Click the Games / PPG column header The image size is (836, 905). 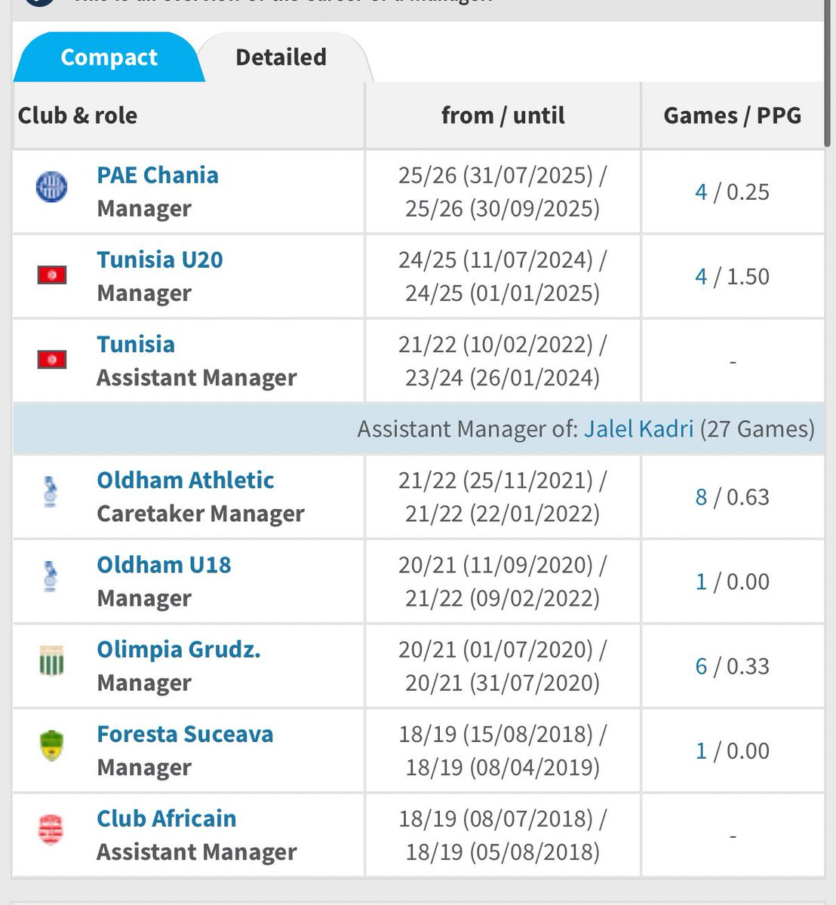(732, 115)
